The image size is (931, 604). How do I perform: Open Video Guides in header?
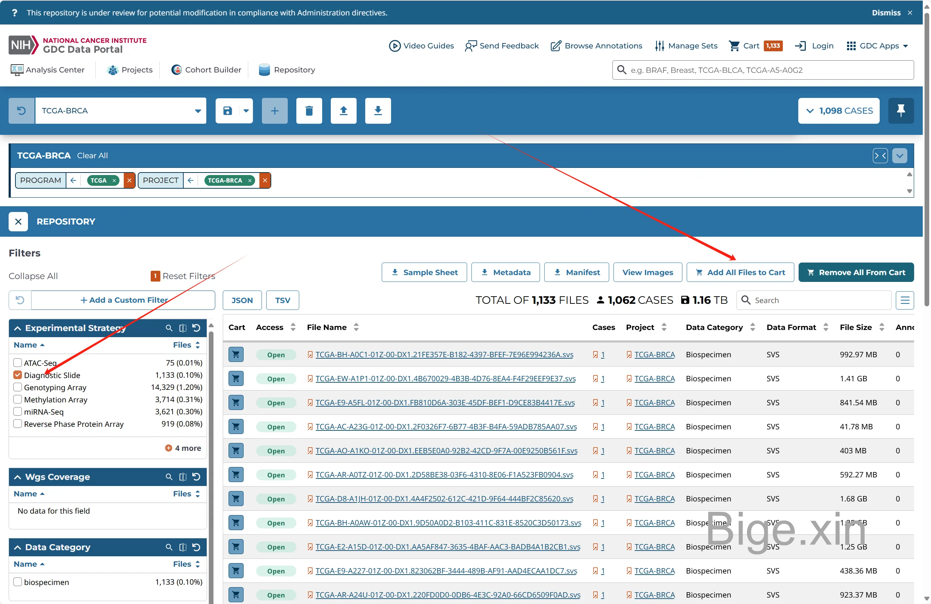[421, 46]
